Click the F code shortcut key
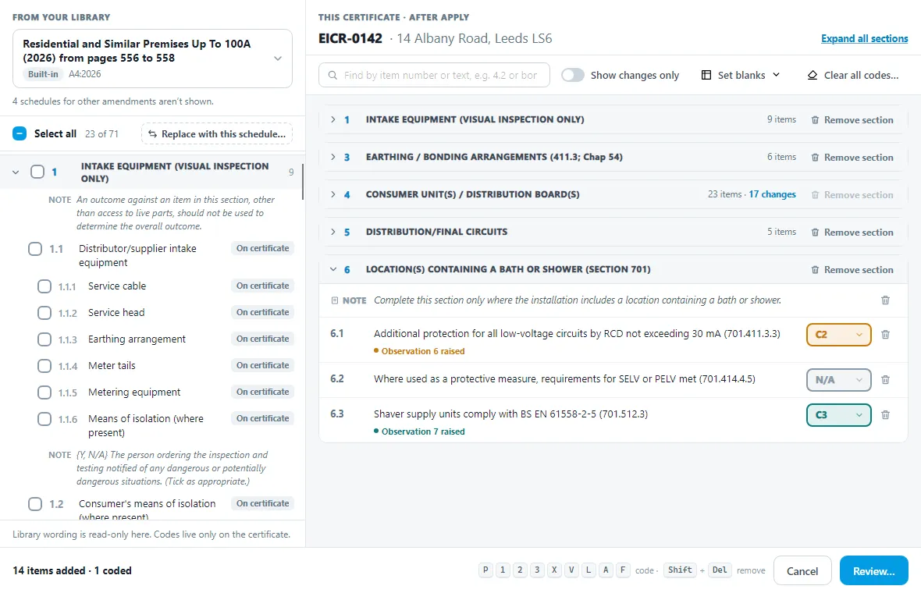The height and width of the screenshot is (593, 921). (x=623, y=570)
